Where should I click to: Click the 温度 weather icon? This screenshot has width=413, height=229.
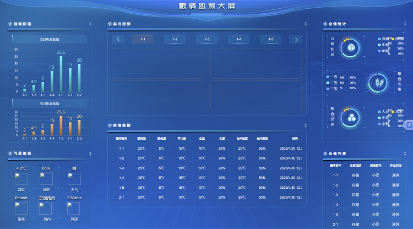tap(21, 179)
